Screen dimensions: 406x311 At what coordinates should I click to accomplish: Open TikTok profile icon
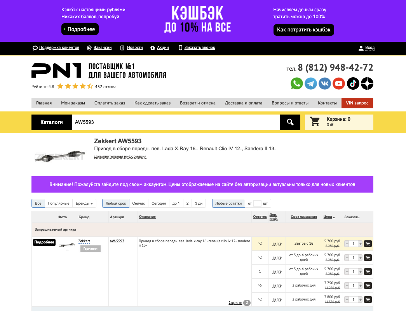pyautogui.click(x=353, y=83)
